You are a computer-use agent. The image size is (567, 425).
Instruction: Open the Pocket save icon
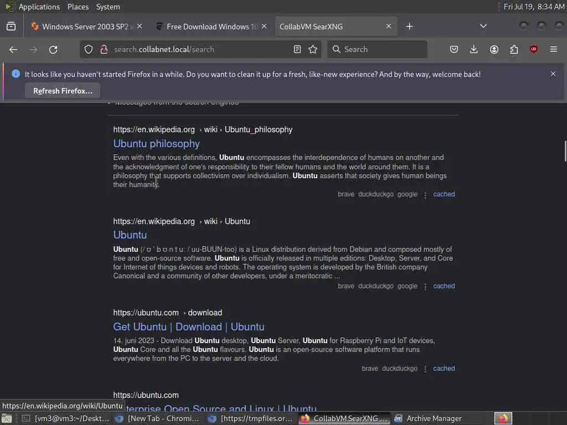[x=454, y=49]
